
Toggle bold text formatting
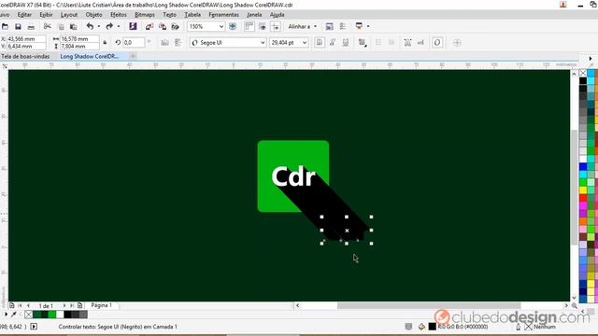click(320, 42)
